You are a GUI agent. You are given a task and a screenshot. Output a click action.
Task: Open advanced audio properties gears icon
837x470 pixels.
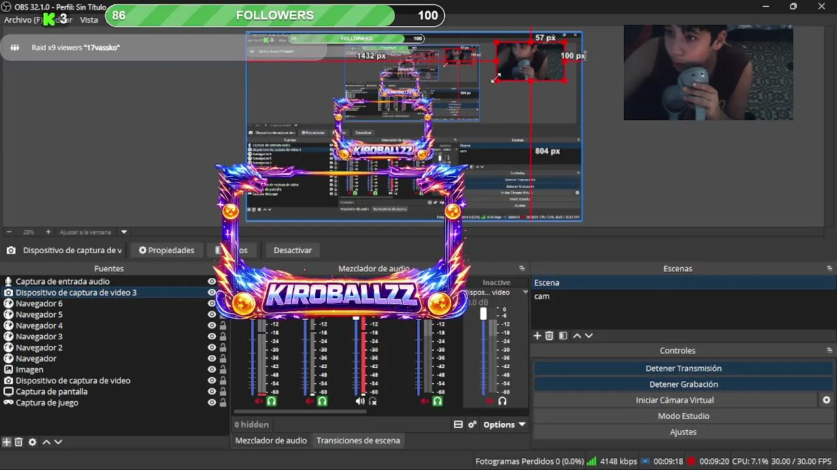[473, 424]
